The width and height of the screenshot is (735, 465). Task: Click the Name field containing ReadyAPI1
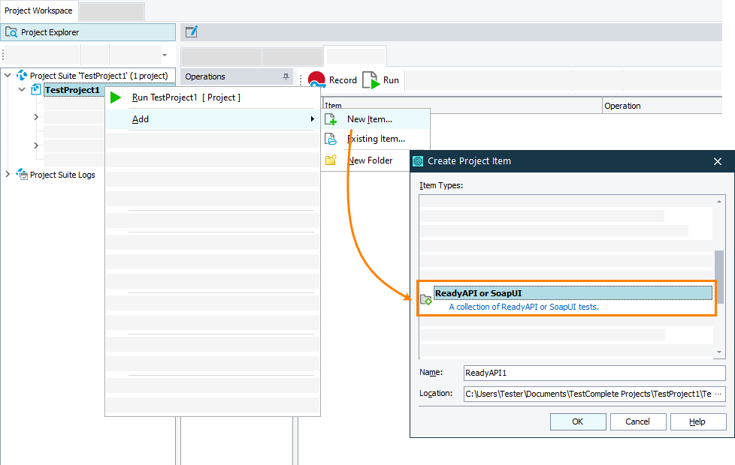[x=594, y=373]
